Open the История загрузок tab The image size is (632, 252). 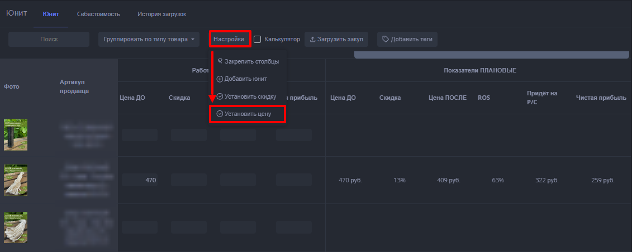click(161, 14)
